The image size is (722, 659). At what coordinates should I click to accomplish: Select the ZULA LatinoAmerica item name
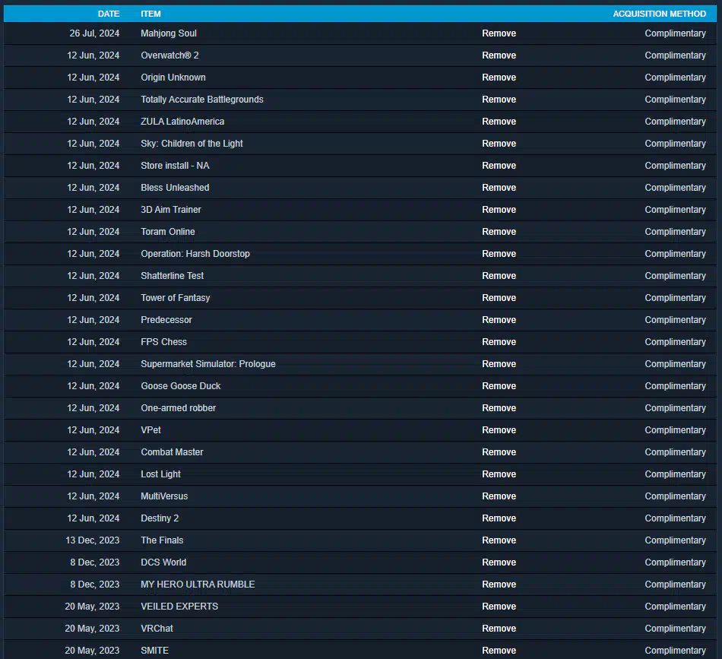(x=182, y=122)
